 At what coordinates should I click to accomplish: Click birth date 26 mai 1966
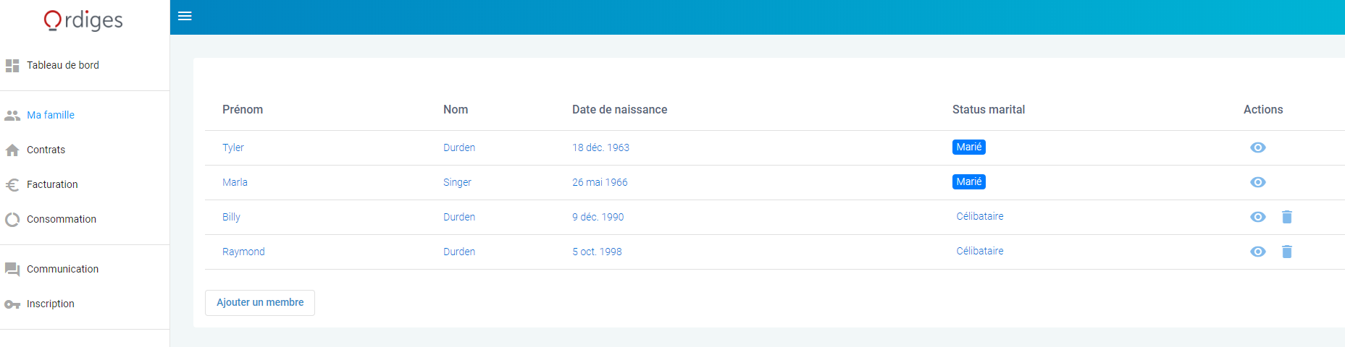point(600,182)
